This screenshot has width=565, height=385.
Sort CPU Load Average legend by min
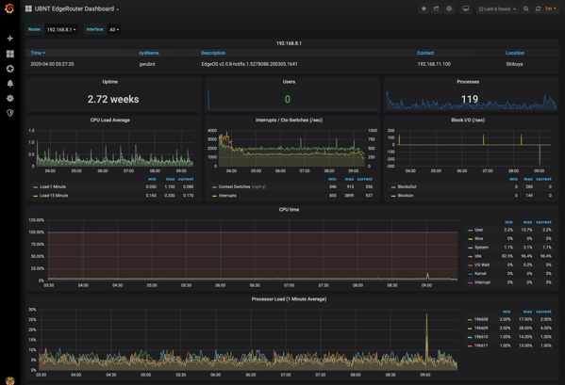pyautogui.click(x=152, y=179)
